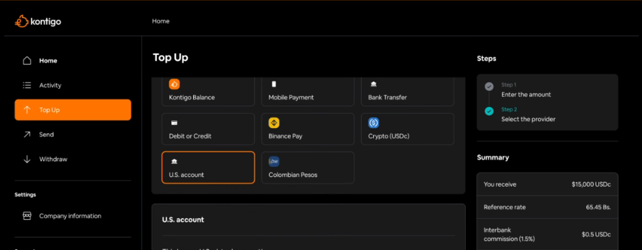642x250 pixels.
Task: Choose the U.S. account provider option
Action: [x=208, y=167]
